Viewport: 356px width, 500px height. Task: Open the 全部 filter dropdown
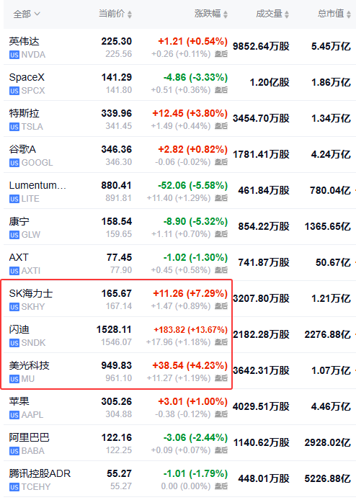(27, 14)
